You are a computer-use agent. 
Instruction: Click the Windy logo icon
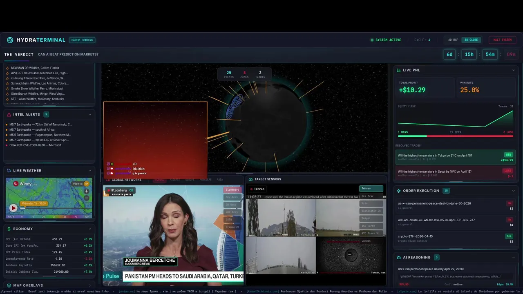click(x=16, y=184)
